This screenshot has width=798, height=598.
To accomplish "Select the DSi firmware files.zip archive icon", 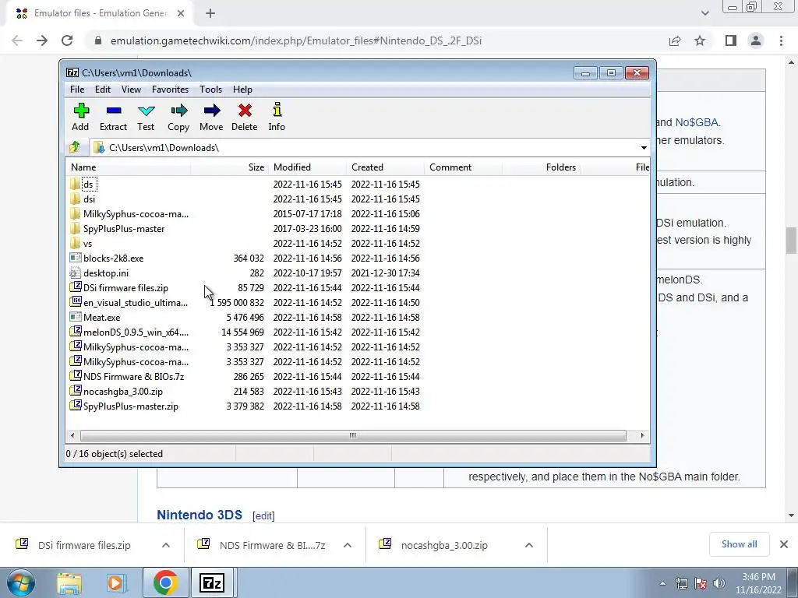I will tap(76, 287).
